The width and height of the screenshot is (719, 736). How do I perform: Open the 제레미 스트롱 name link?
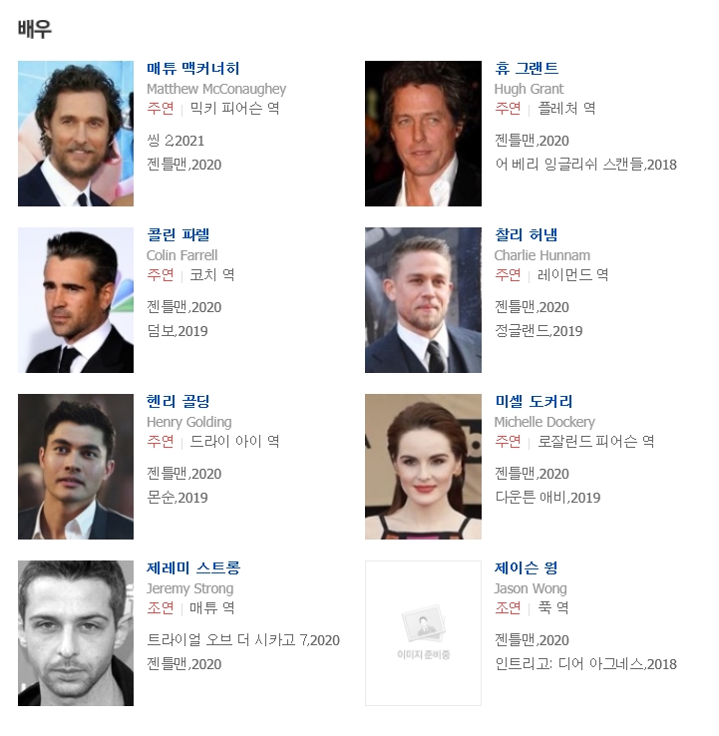click(193, 568)
